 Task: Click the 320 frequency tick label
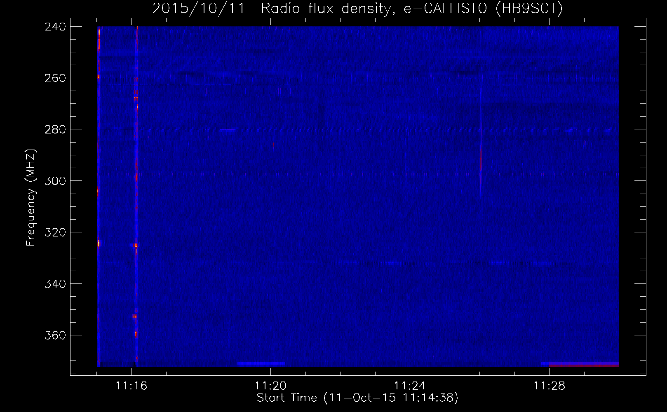point(55,232)
